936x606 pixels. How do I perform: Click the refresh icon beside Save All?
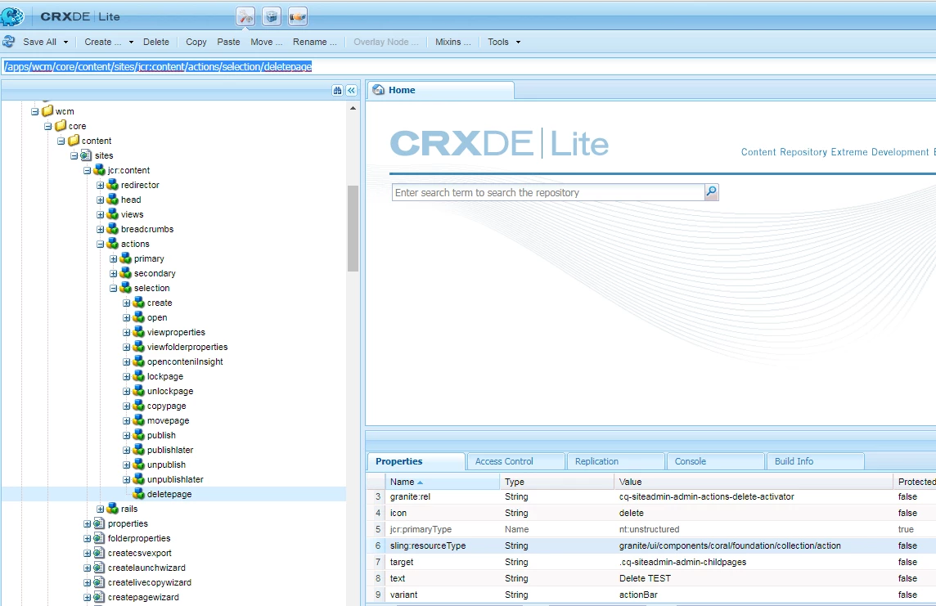click(x=8, y=42)
